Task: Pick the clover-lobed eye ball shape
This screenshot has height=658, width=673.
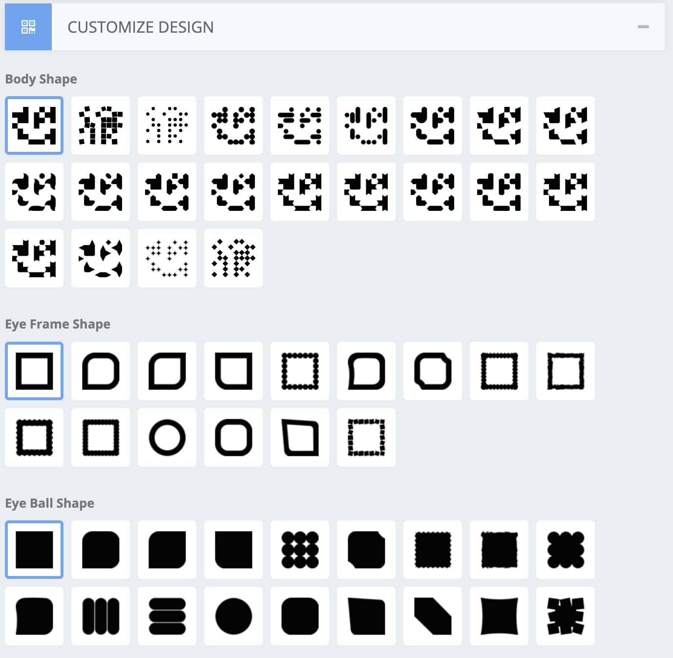Action: (566, 550)
